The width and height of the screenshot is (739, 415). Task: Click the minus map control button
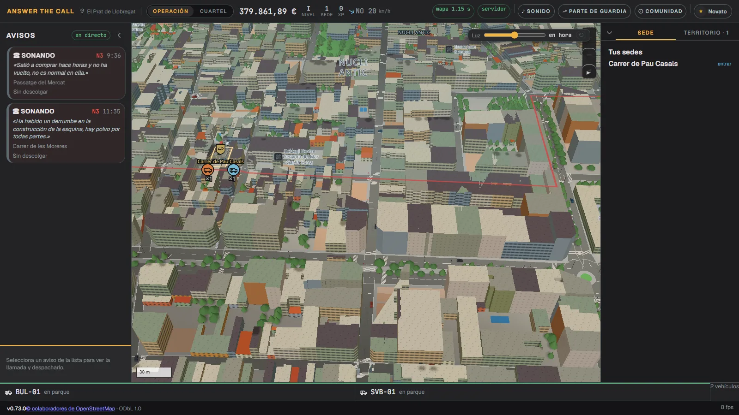[588, 55]
